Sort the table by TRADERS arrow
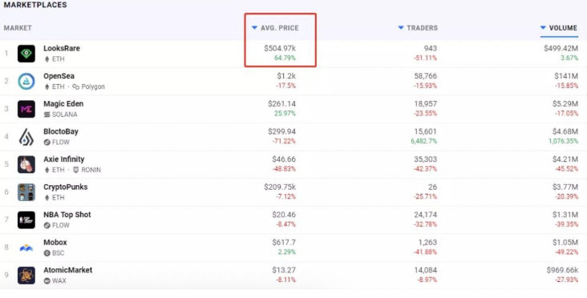This screenshot has height=298, width=587. tap(401, 28)
